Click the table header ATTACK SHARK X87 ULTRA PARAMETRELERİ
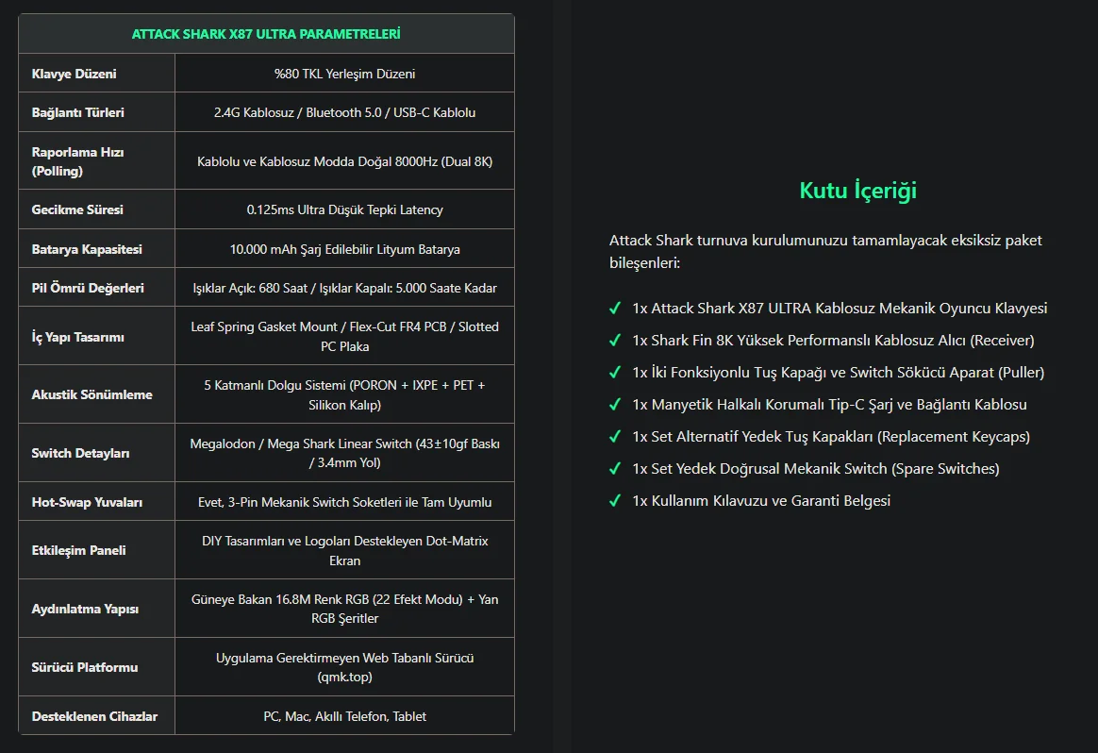The height and width of the screenshot is (753, 1098). pos(266,34)
